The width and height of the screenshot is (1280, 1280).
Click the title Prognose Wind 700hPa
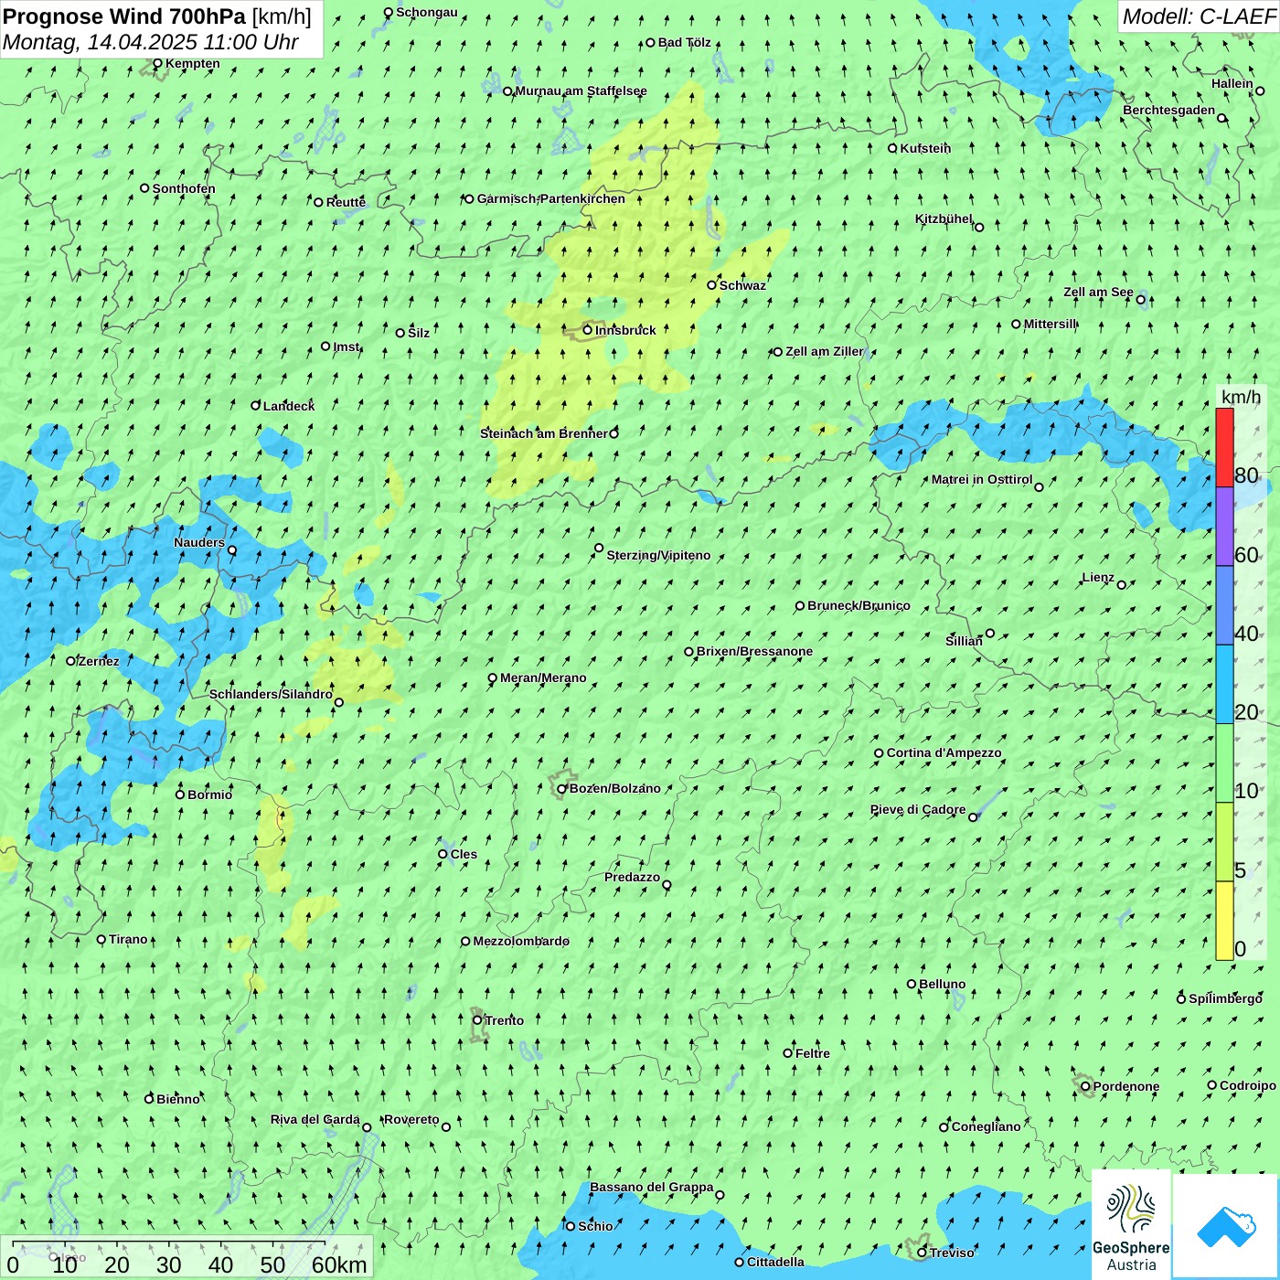point(124,16)
